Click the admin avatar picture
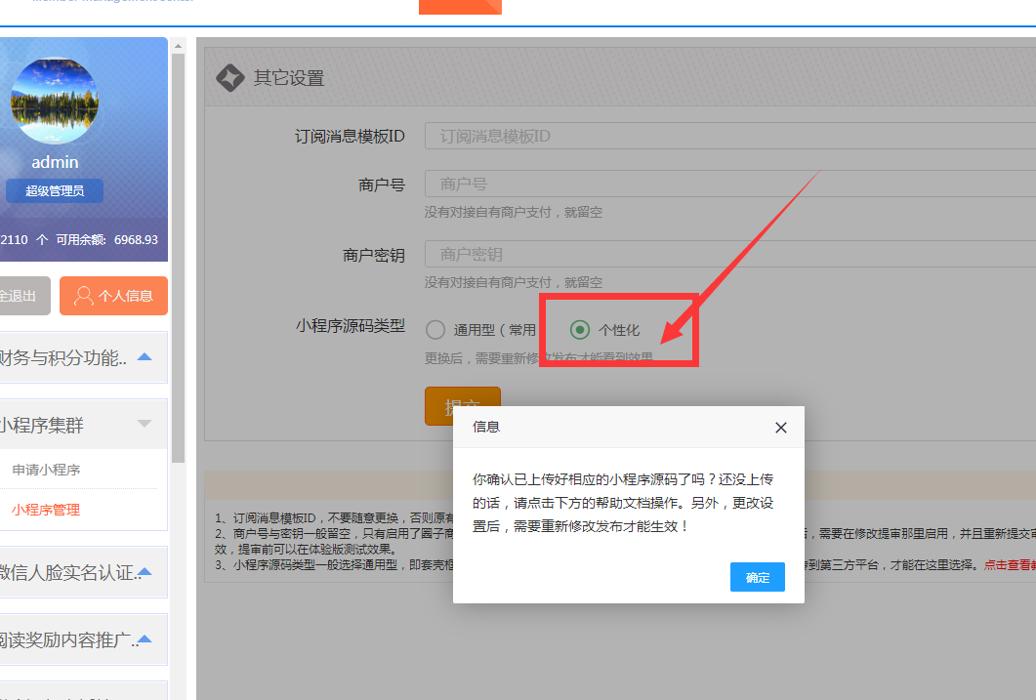This screenshot has width=1036, height=700. (x=55, y=101)
